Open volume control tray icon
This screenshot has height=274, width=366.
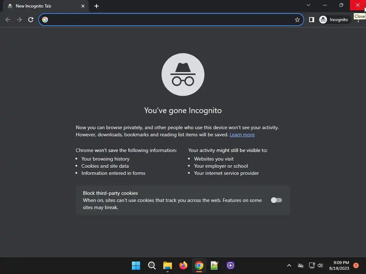click(x=320, y=265)
